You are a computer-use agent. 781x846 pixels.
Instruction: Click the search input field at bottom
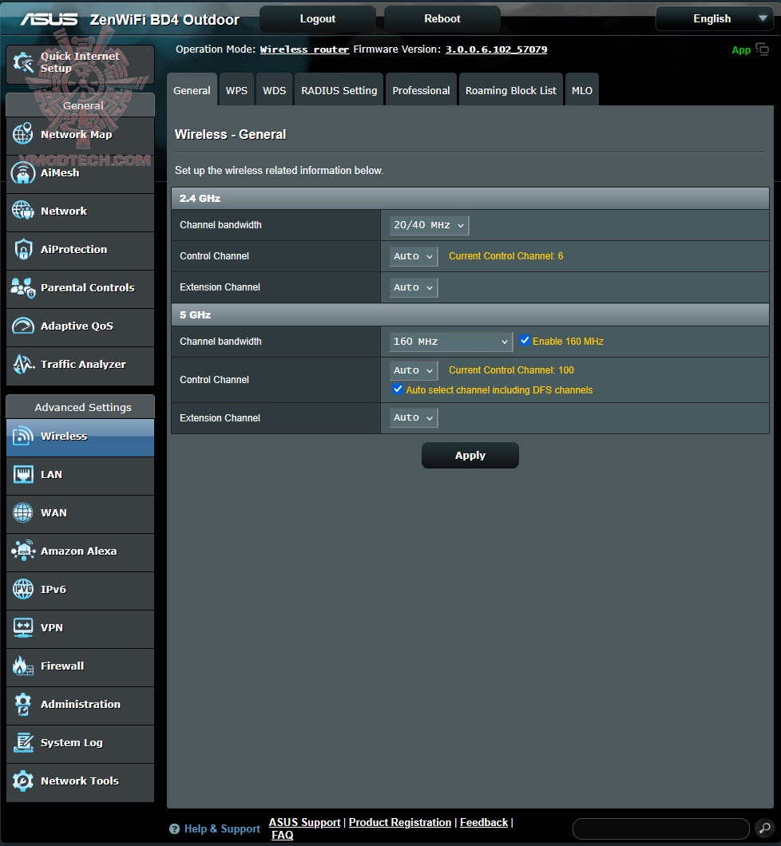click(660, 828)
